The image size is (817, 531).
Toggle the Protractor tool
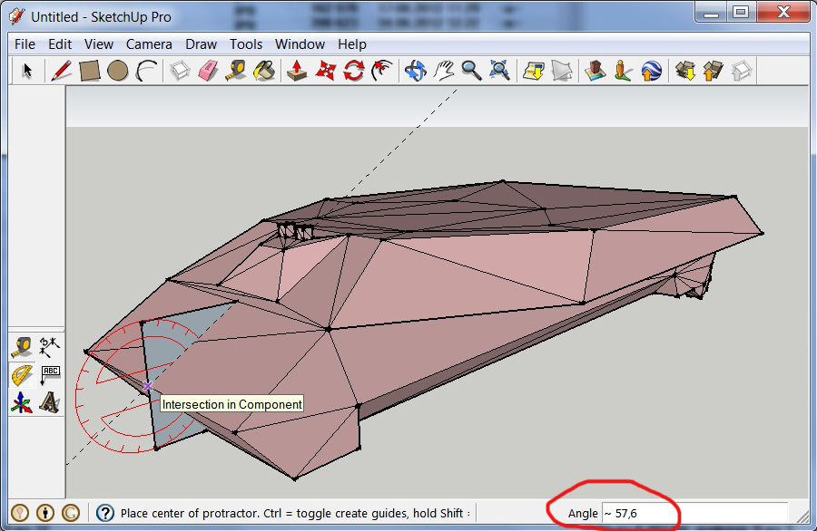point(22,373)
